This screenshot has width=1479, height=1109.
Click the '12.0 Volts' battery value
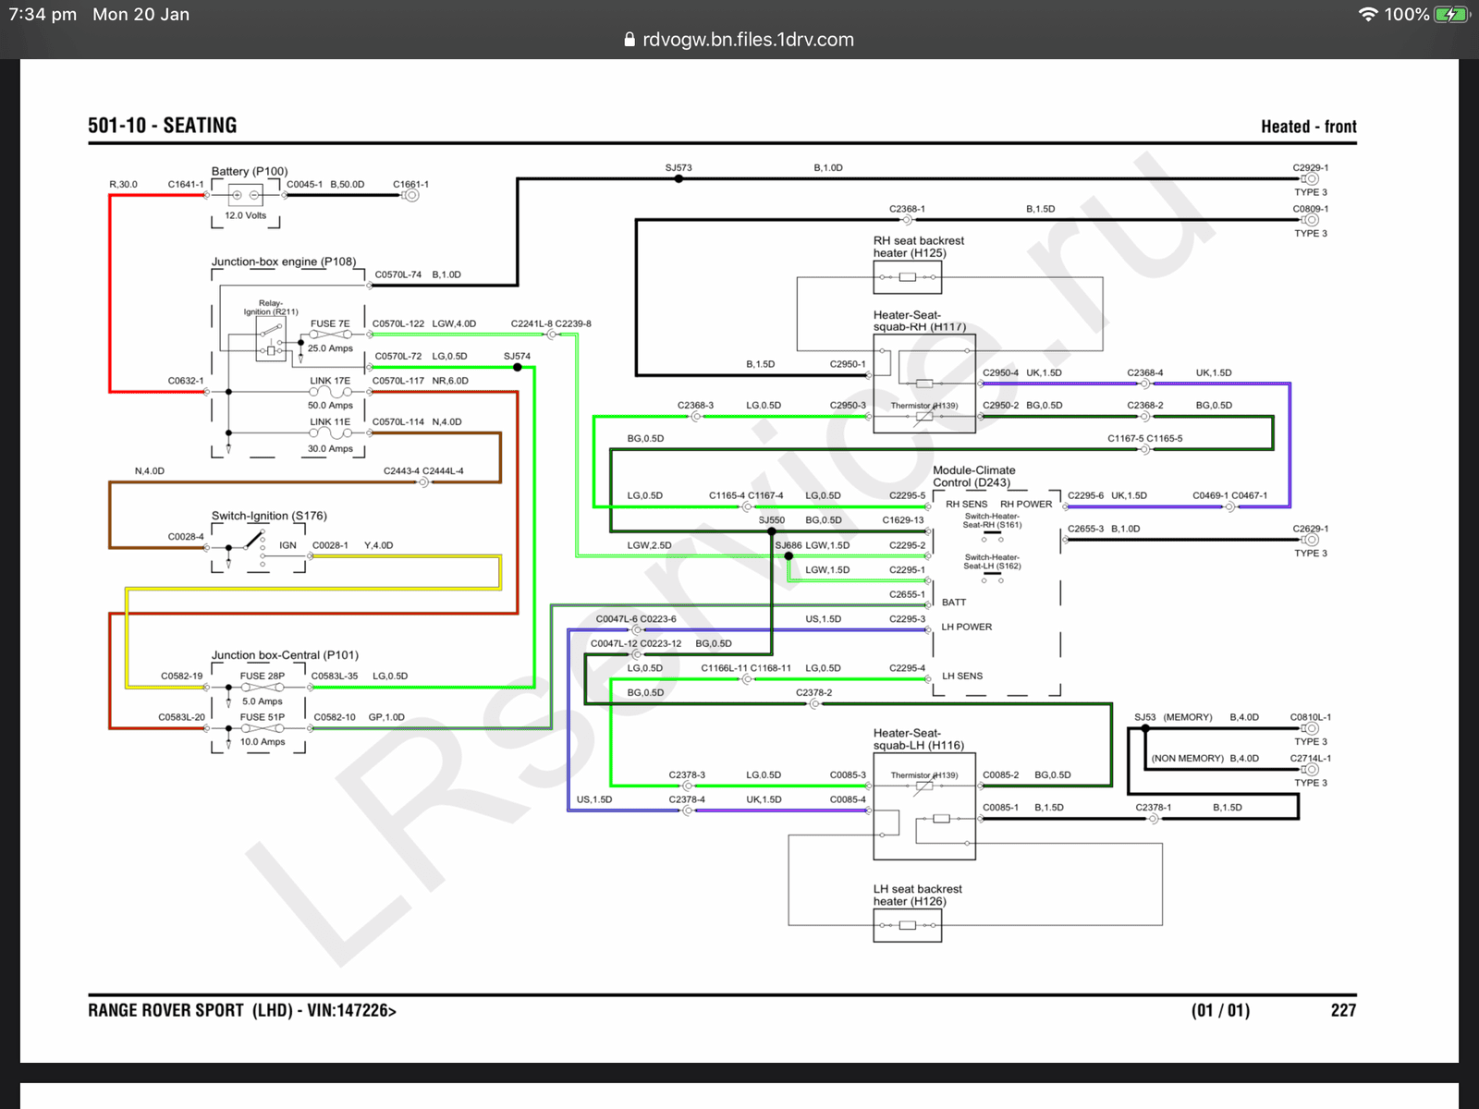click(245, 216)
